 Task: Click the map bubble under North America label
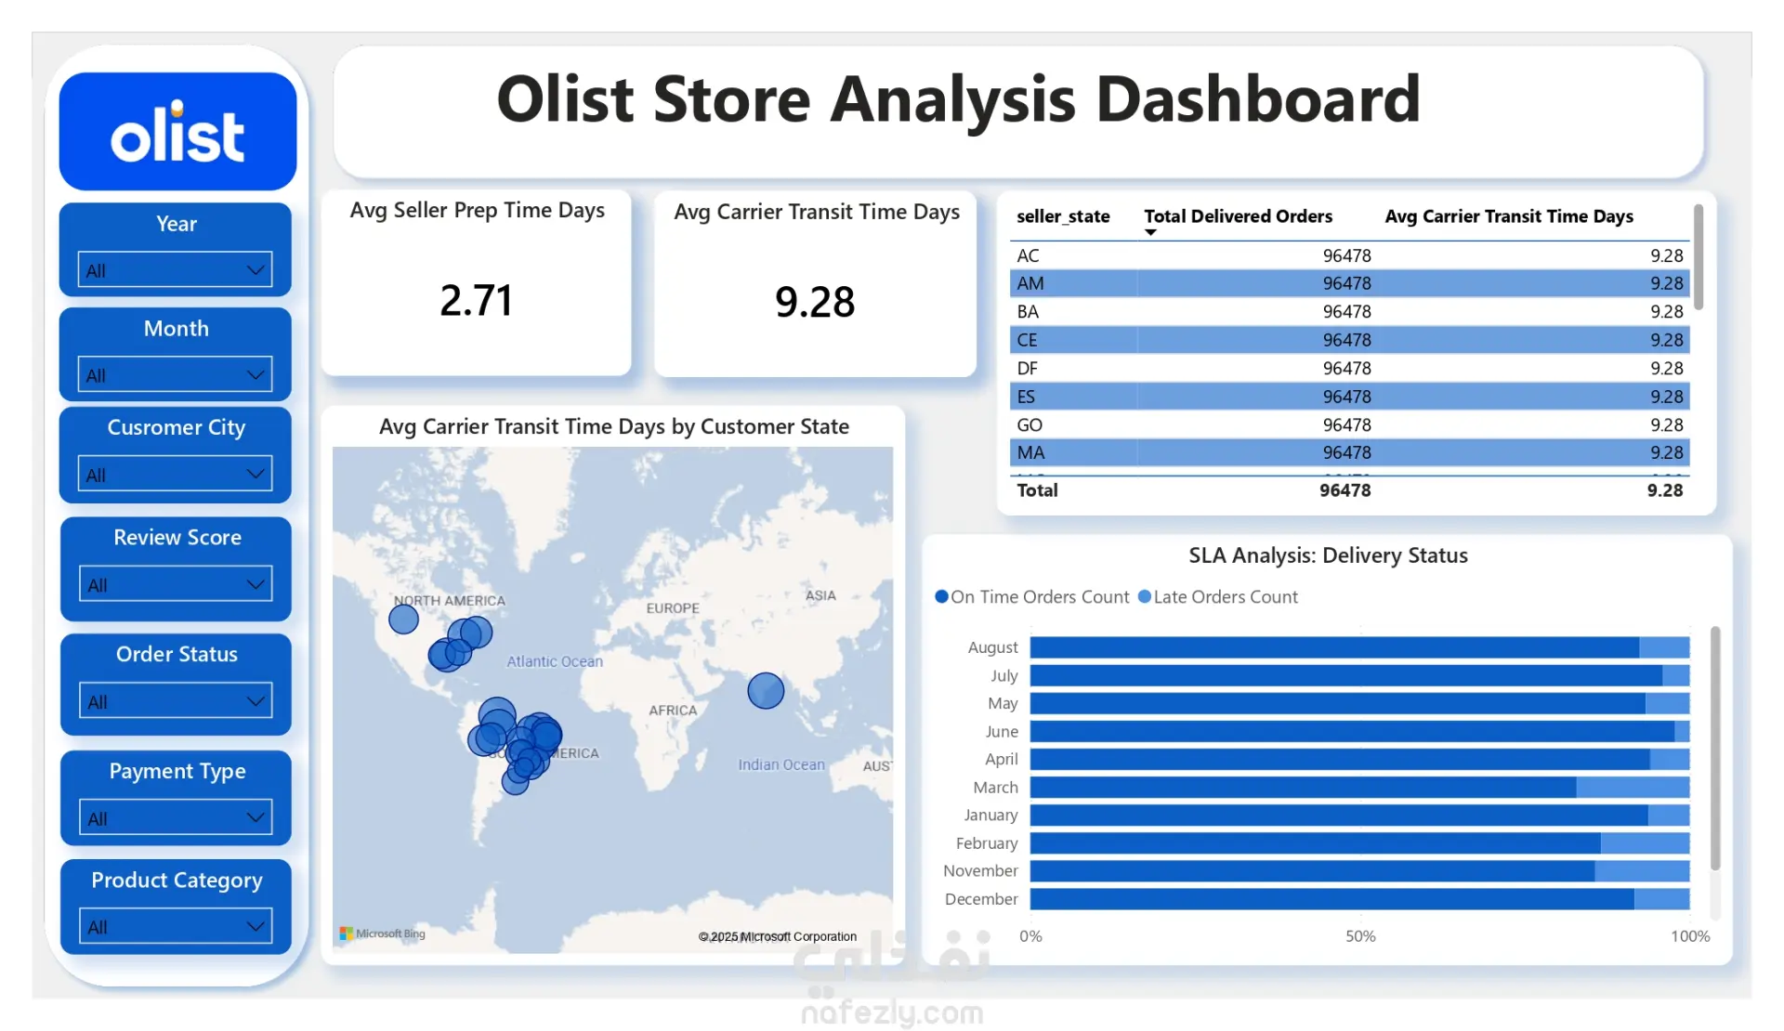403,619
